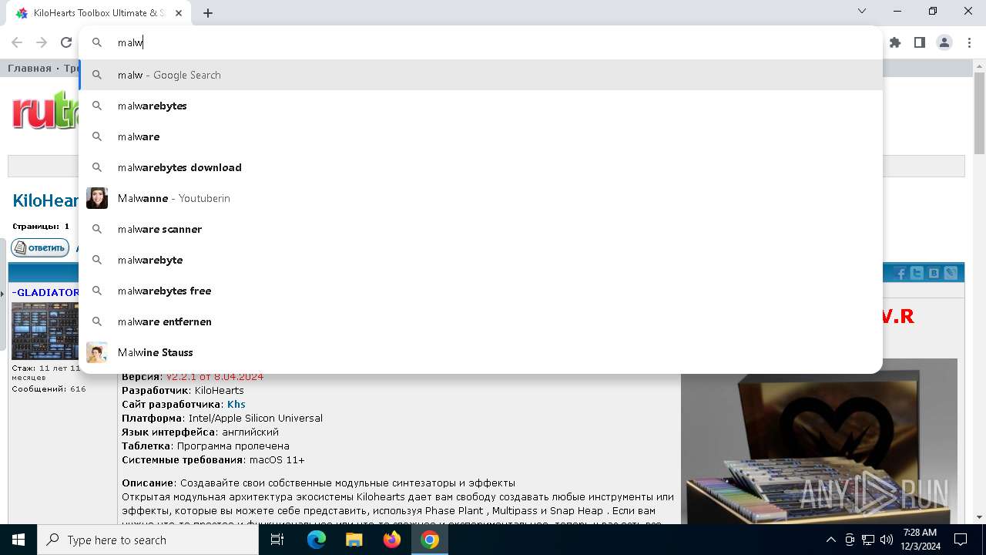Click the version text v2.2.1
The image size is (986, 555).
(215, 376)
